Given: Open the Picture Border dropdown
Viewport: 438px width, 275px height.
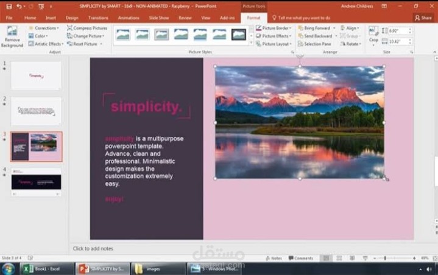Looking at the screenshot, I should click(x=274, y=28).
